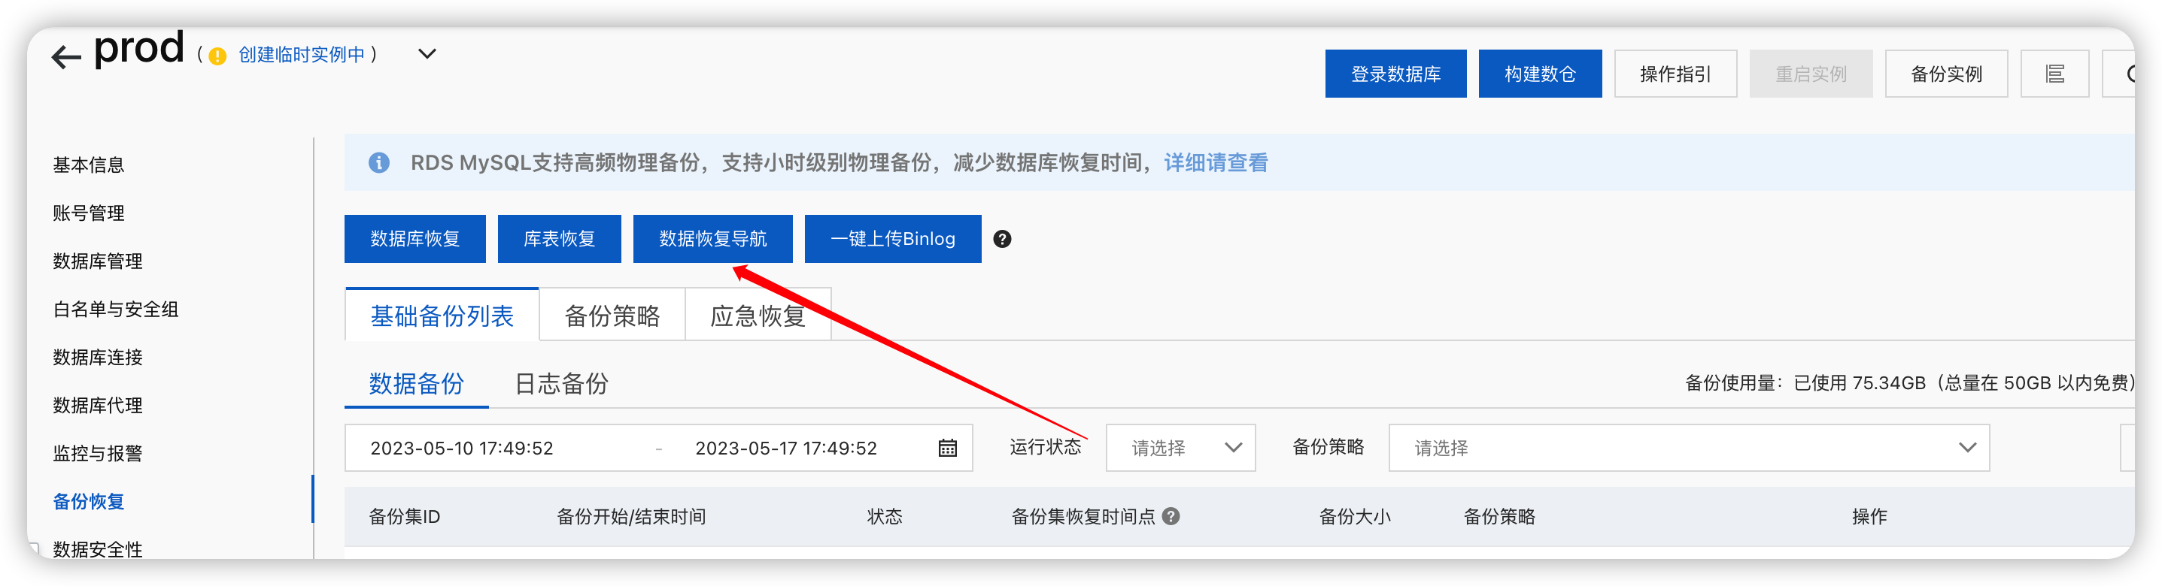Open 数据安全性 in the sidebar
This screenshot has height=586, width=2162.
(97, 549)
